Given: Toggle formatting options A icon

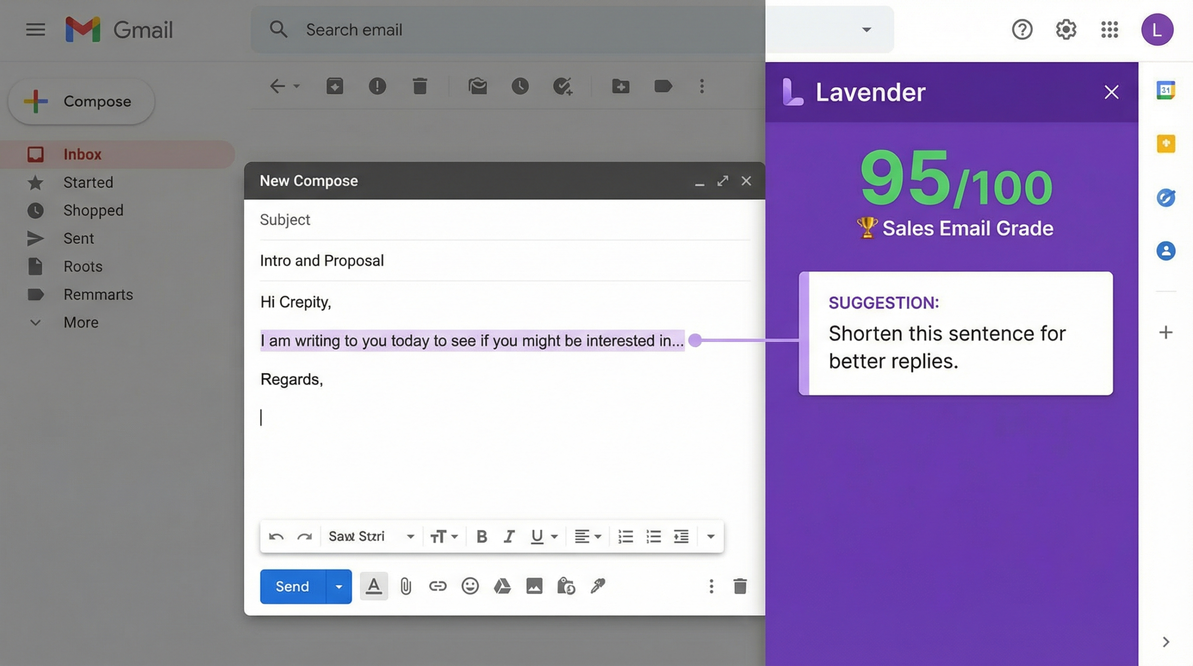Looking at the screenshot, I should 374,586.
